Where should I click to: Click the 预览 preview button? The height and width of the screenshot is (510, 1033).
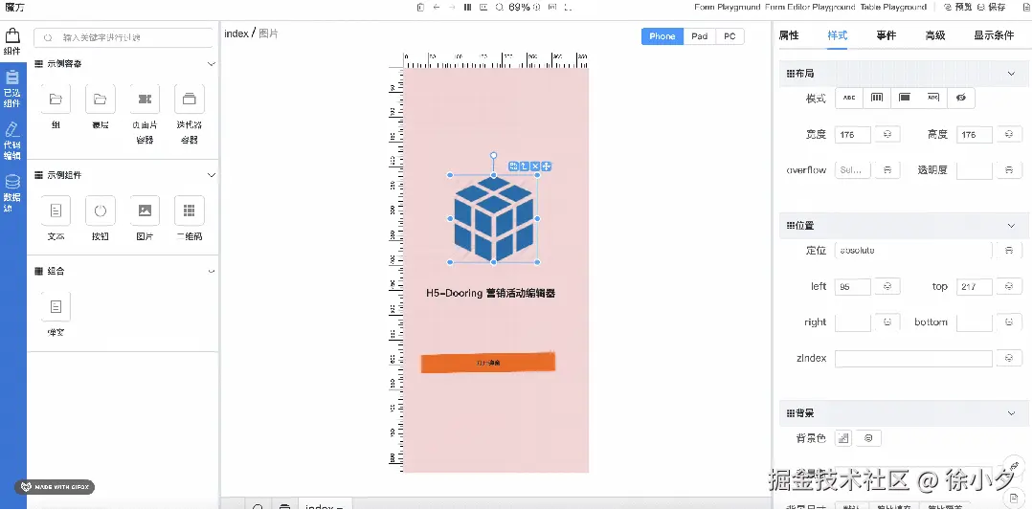click(x=958, y=8)
